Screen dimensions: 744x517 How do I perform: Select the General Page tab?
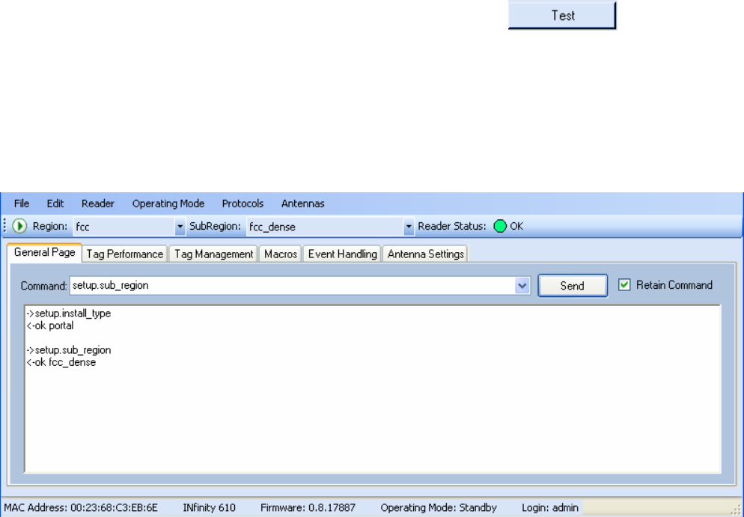click(45, 252)
